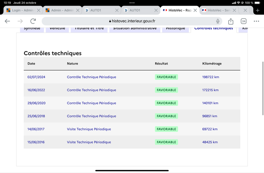Open the browser three-dot menu
Screen dimensions: 264x173
pos(256,21)
